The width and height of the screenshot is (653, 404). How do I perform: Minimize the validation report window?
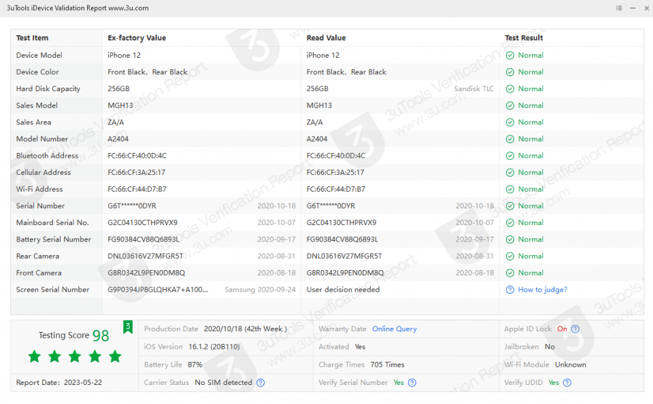click(633, 8)
